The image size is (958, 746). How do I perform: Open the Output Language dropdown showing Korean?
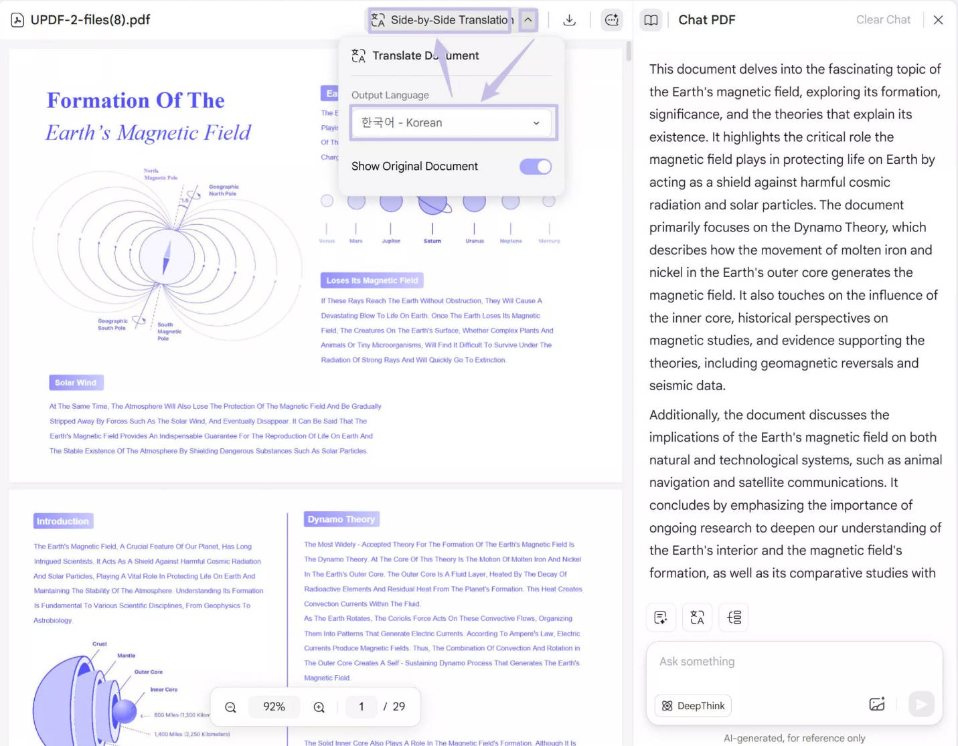pyautogui.click(x=451, y=122)
